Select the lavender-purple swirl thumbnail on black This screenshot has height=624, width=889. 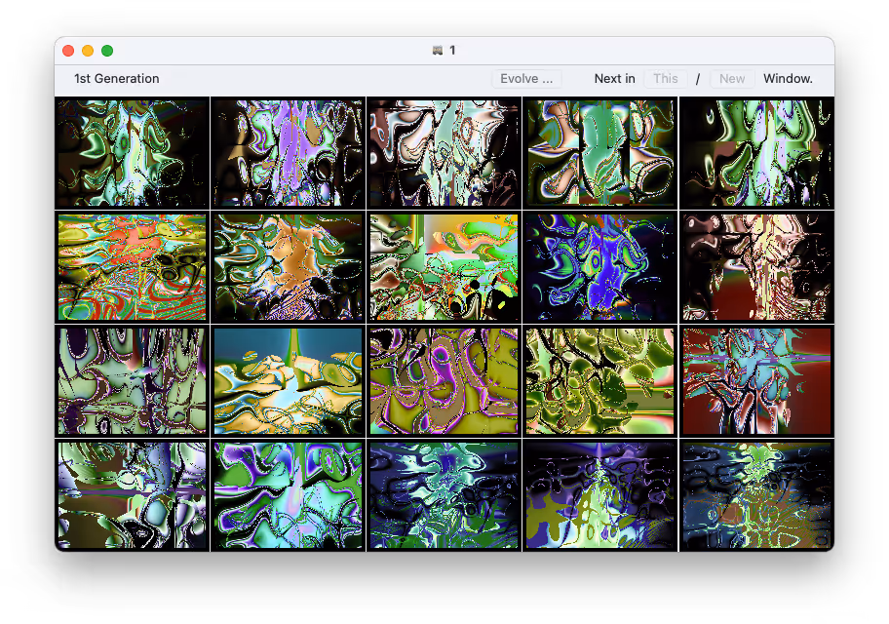[288, 153]
